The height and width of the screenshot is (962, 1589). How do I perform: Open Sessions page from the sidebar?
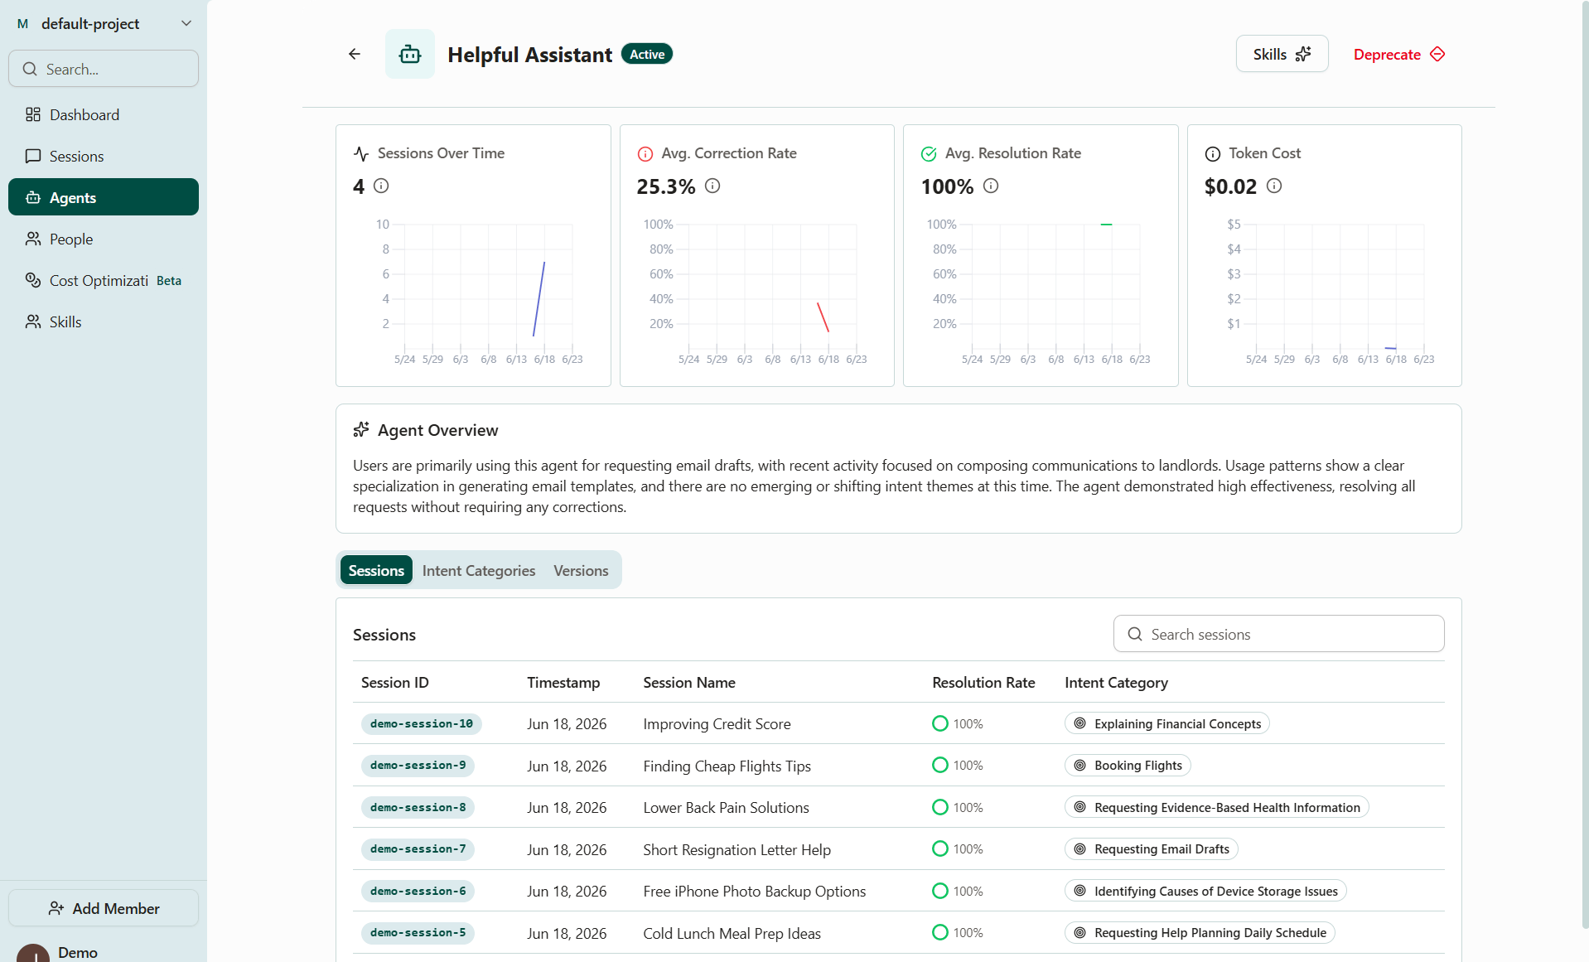[x=104, y=156]
